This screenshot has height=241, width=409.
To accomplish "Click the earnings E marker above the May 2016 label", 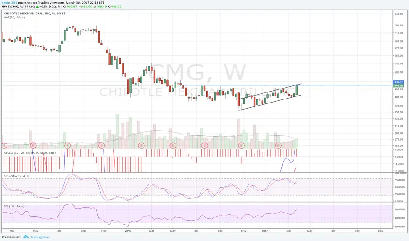I will [173, 145].
